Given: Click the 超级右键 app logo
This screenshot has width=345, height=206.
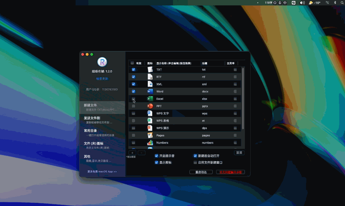Looking at the screenshot, I should coord(102,62).
